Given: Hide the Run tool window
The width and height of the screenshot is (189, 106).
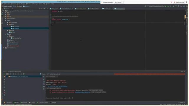Looking at the screenshot, I should tap(185, 72).
